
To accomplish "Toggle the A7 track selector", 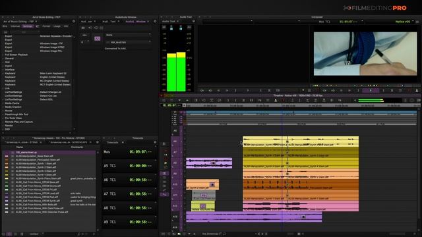I will tap(175, 152).
